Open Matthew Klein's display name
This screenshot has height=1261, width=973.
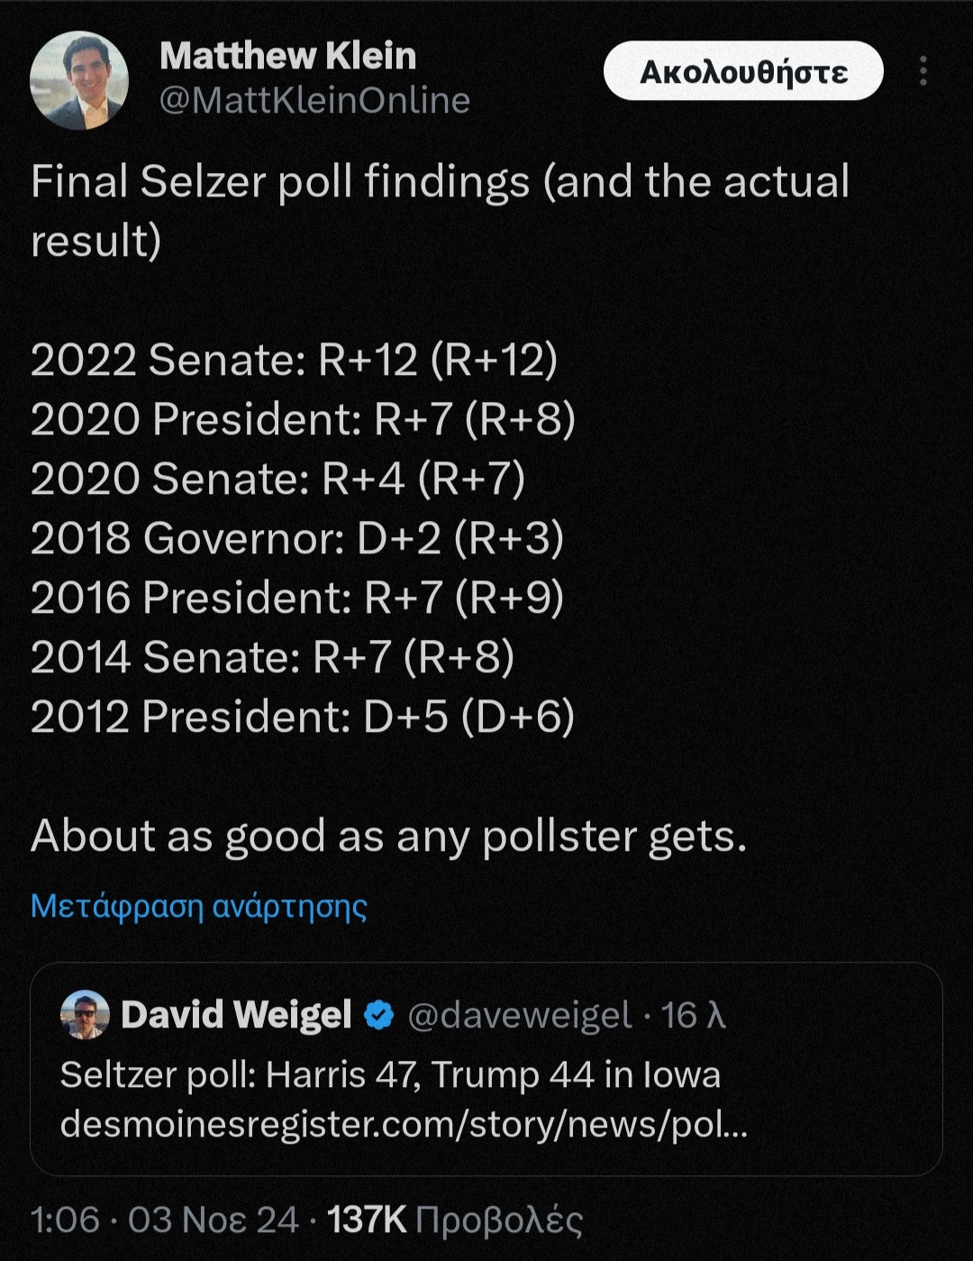[287, 56]
